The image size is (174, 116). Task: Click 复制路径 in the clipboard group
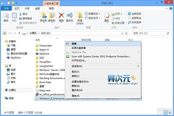tap(26, 19)
